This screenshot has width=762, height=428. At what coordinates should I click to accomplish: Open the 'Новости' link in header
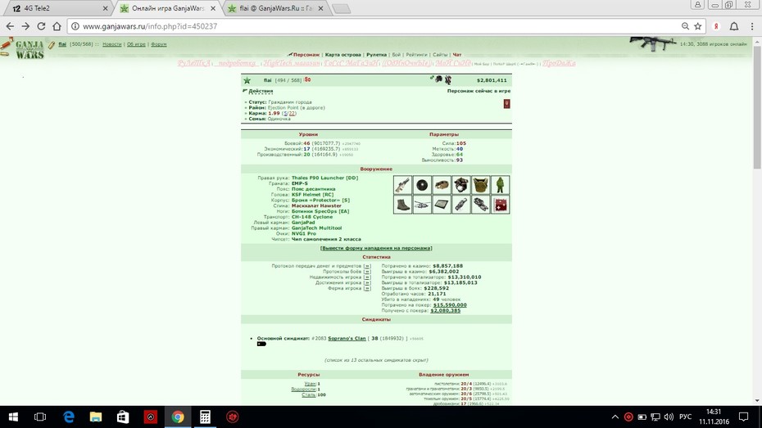pos(111,44)
